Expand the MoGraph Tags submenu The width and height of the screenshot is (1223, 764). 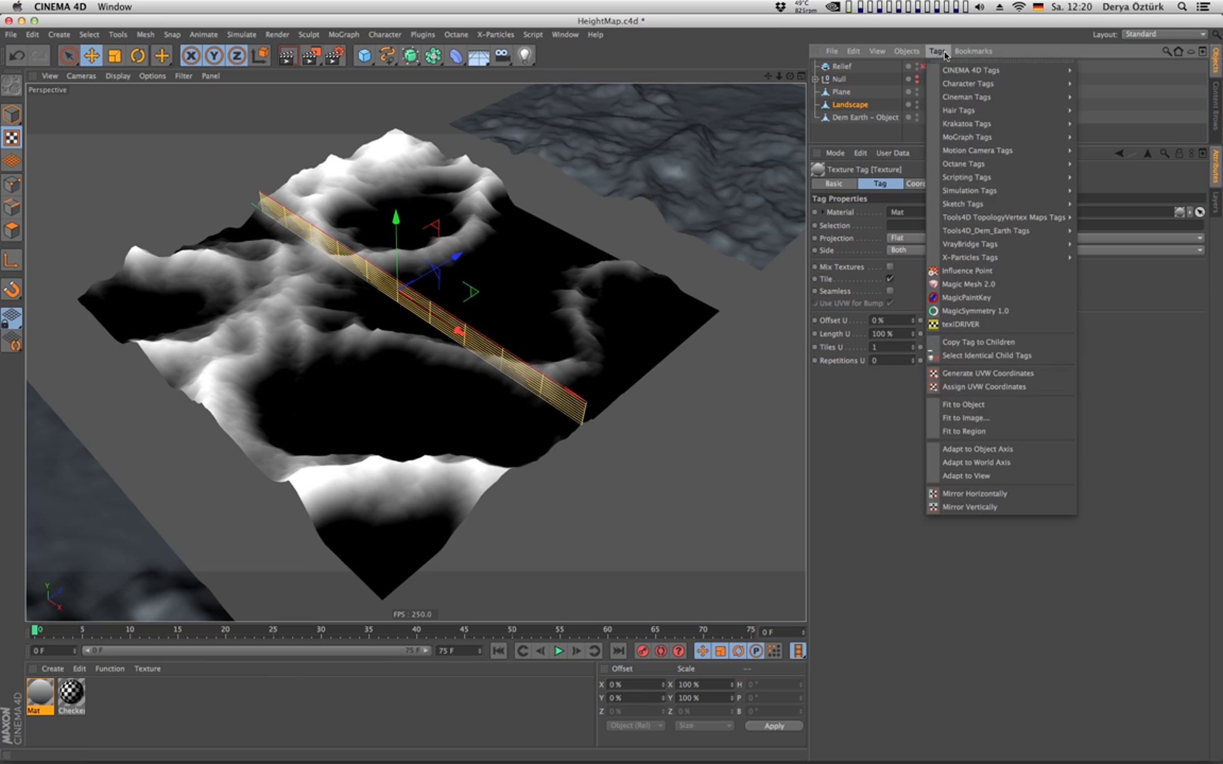tap(1001, 137)
